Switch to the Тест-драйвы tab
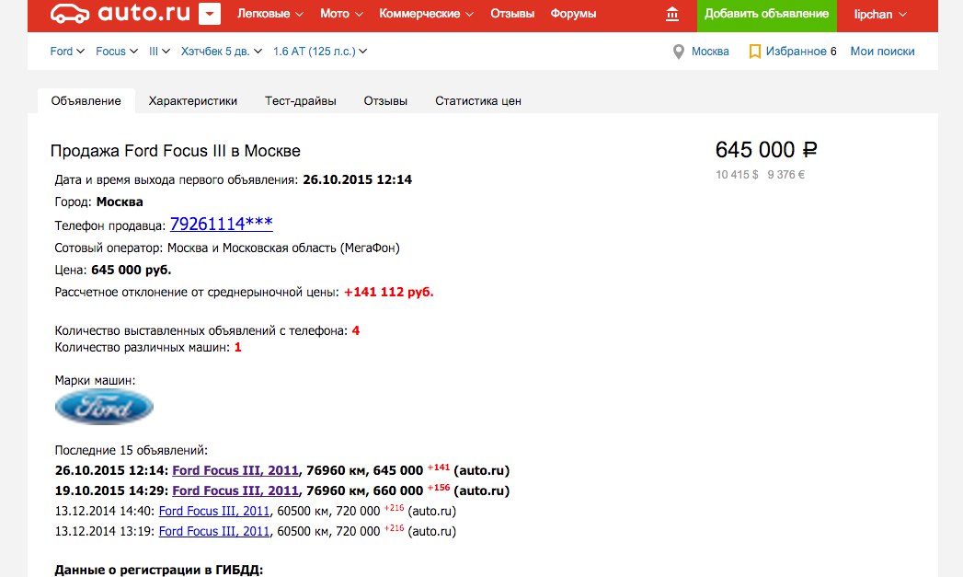963x577 pixels. coord(301,101)
